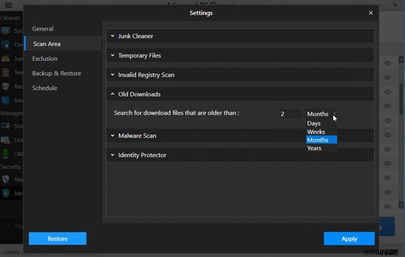Open the Backup & Restore tab
405x257 pixels.
(x=57, y=73)
